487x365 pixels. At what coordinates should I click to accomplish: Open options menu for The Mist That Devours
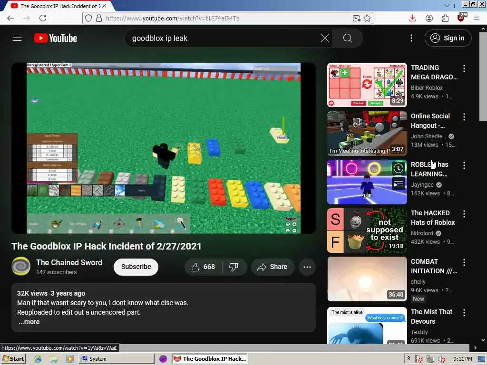point(464,313)
